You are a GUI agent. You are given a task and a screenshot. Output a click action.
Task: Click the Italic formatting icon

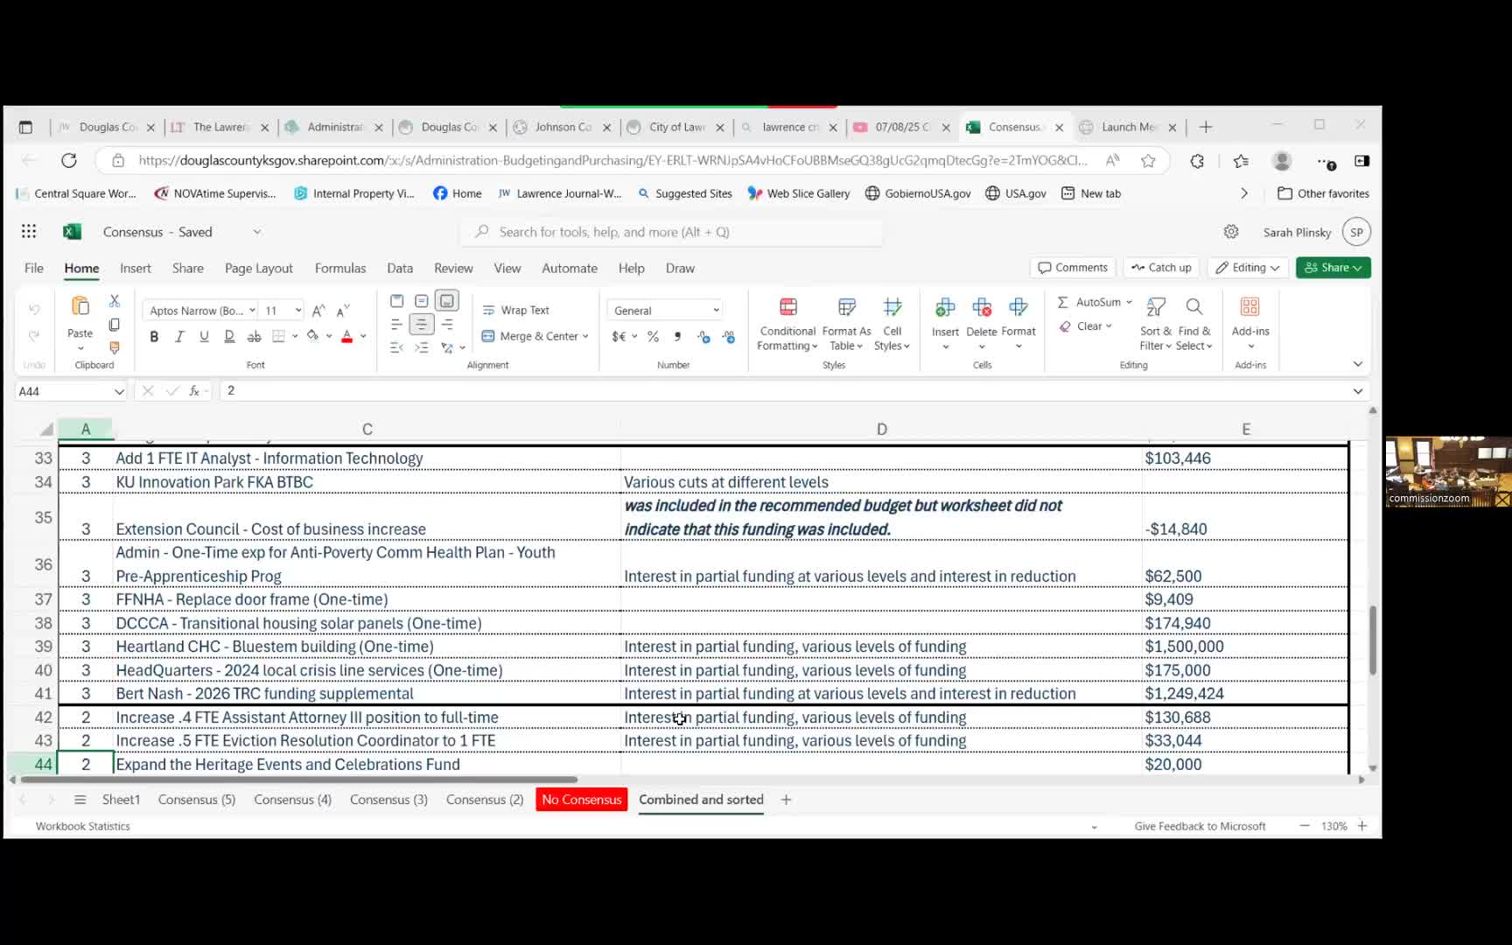179,337
